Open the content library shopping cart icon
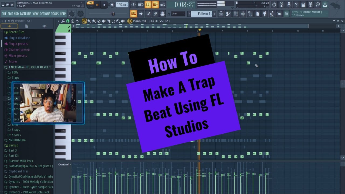The image size is (345, 194). click(287, 14)
